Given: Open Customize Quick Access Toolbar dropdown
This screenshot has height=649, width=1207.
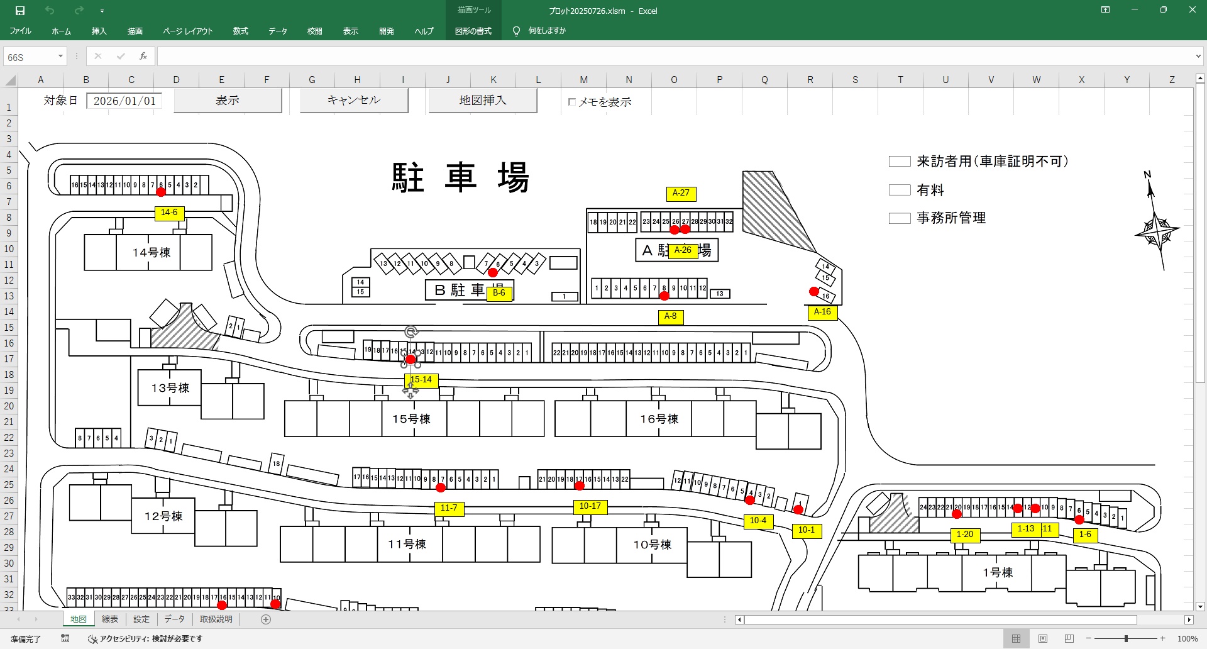Looking at the screenshot, I should pos(102,11).
